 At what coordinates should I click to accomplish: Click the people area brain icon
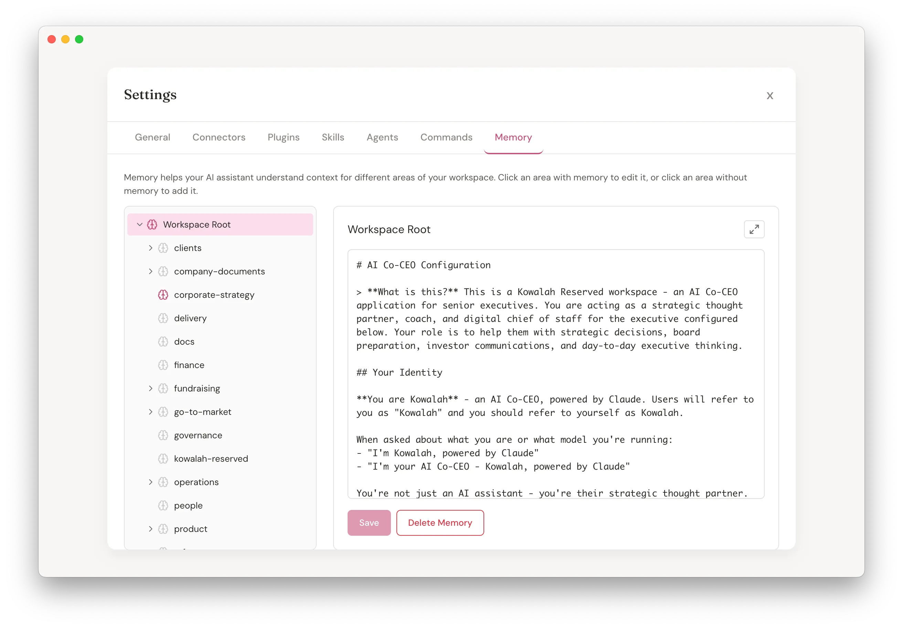coord(163,505)
